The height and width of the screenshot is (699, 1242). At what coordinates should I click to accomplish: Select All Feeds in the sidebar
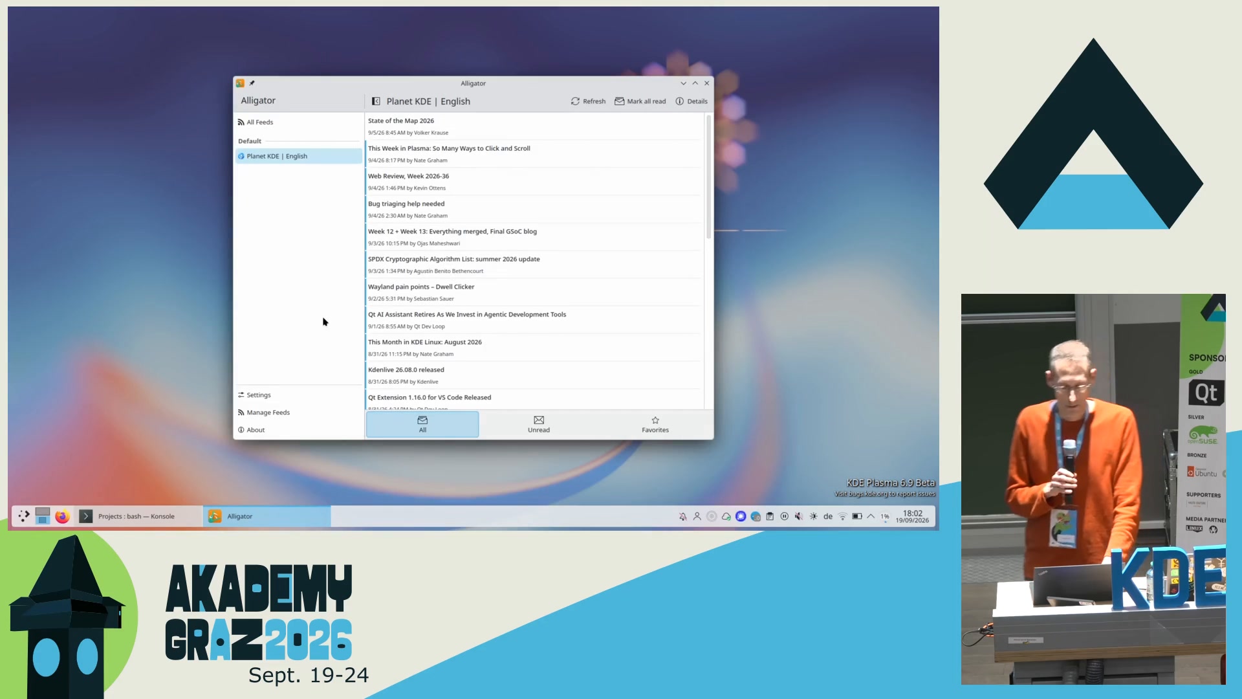click(299, 122)
